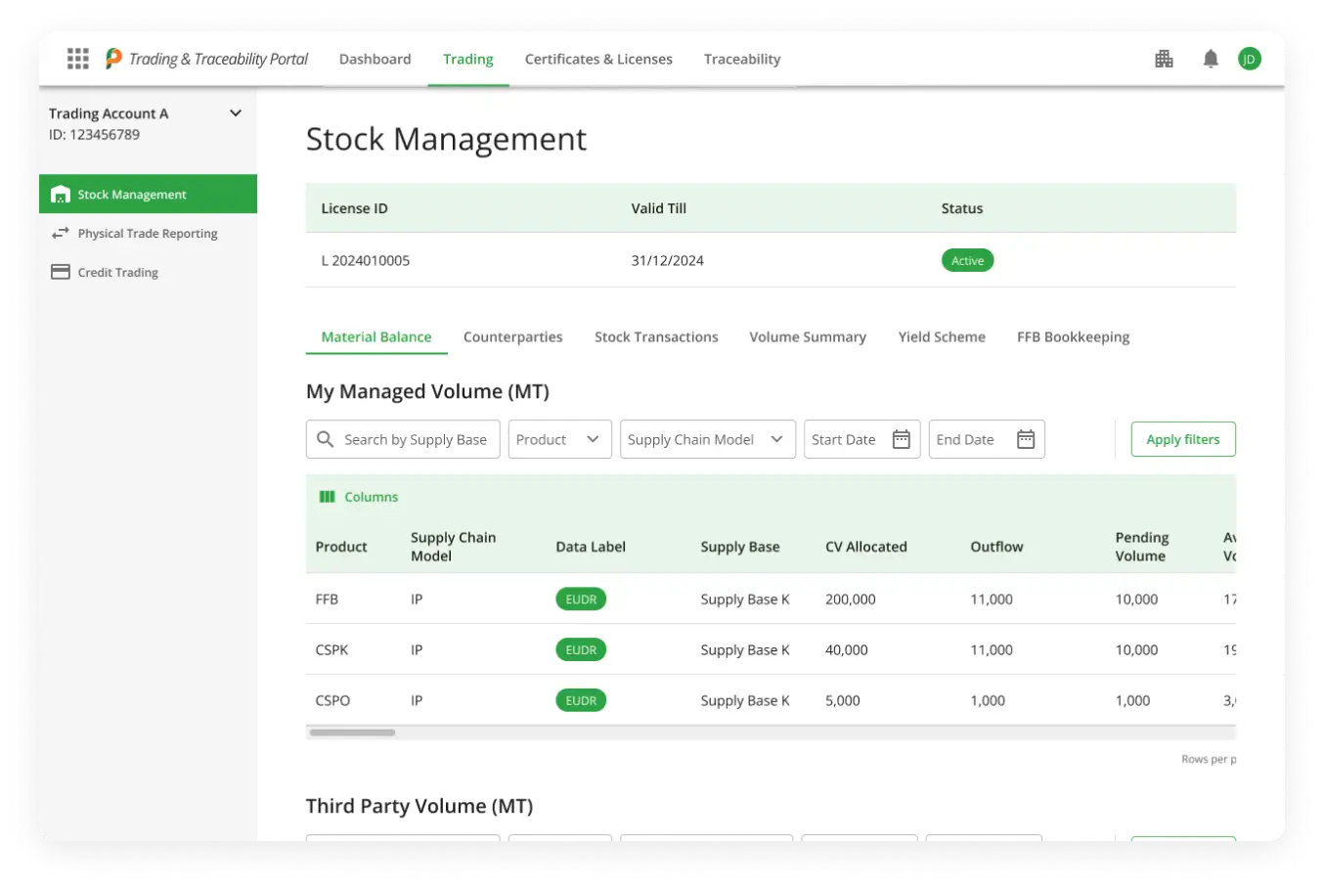Image resolution: width=1324 pixels, height=889 pixels.
Task: Focus the Search by Supply Base field
Action: (x=415, y=439)
